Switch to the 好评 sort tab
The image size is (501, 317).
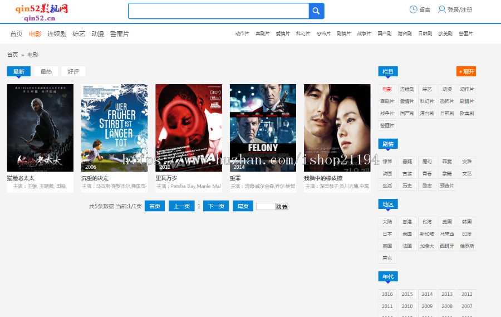[x=73, y=71]
